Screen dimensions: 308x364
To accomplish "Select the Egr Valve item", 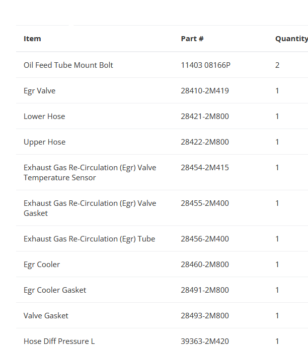I will 40,91.
